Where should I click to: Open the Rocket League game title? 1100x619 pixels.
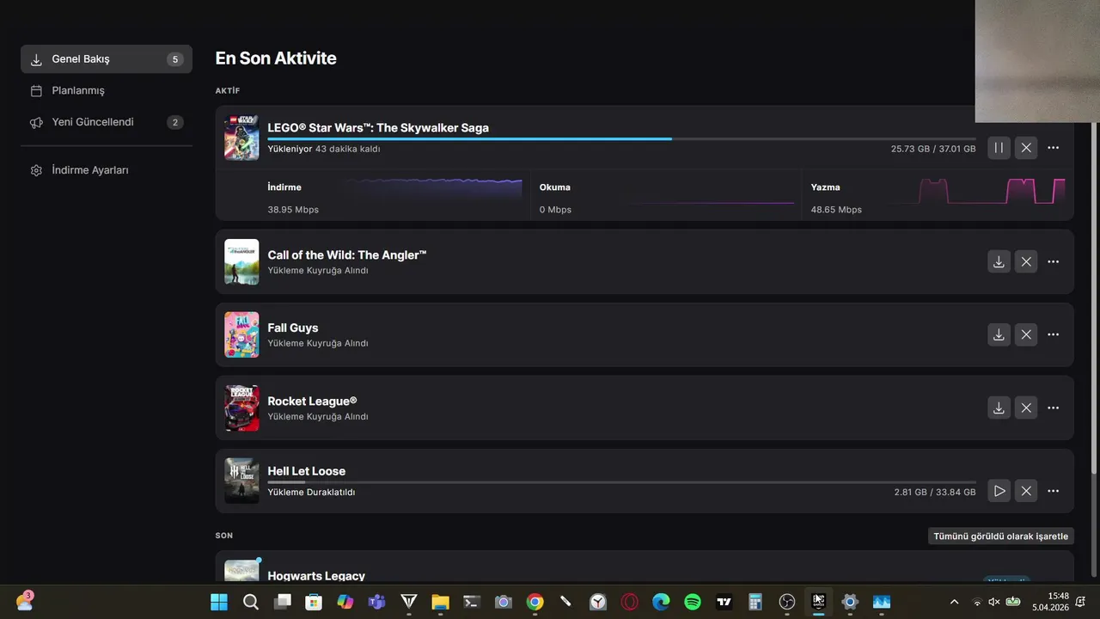(x=312, y=401)
